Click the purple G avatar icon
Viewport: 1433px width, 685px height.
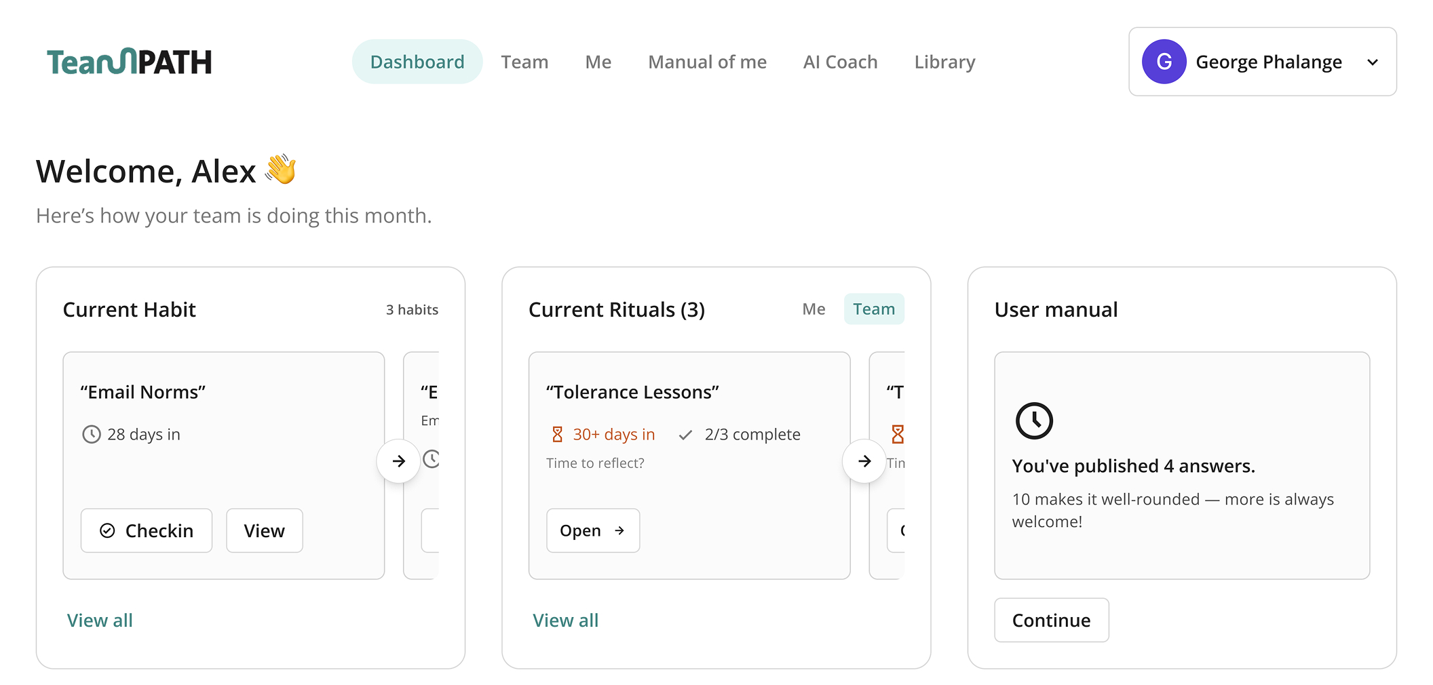[1164, 62]
